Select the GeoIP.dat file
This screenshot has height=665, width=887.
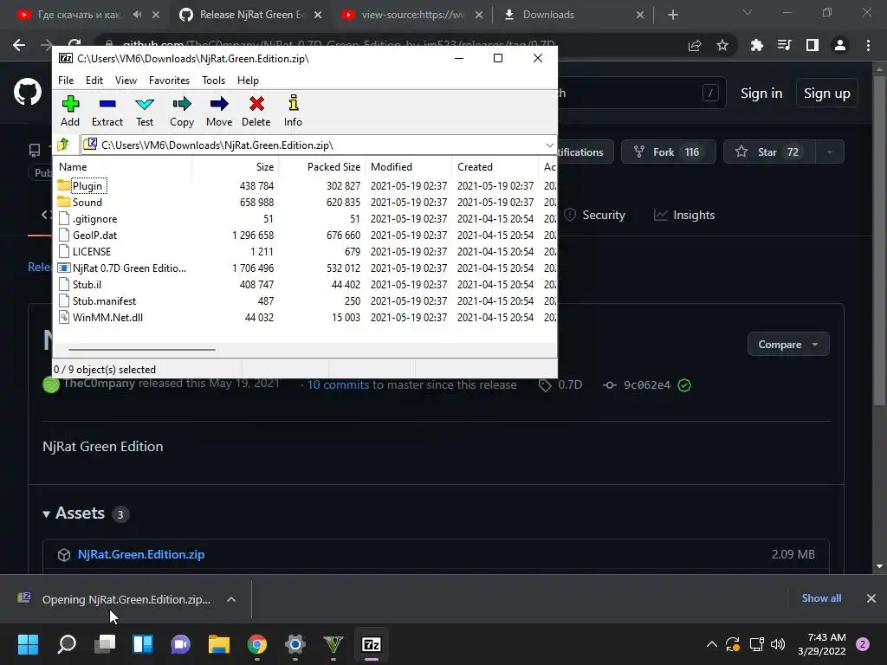click(306, 236)
